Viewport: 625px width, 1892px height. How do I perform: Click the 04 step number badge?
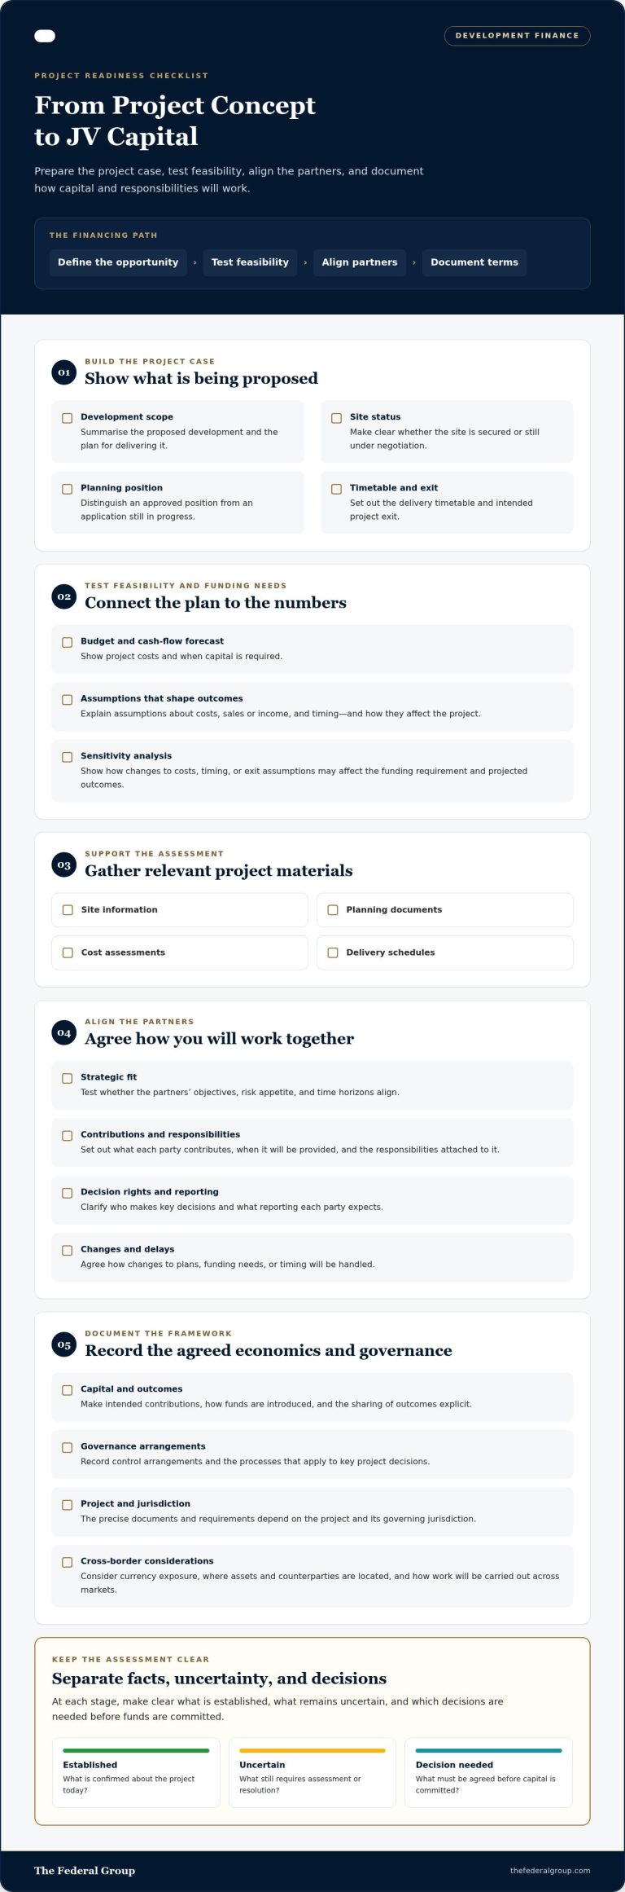tap(63, 1032)
